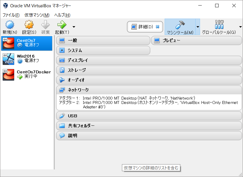243x177 pixels.
Task: Expand the オーディオ section header
Action: (149, 80)
